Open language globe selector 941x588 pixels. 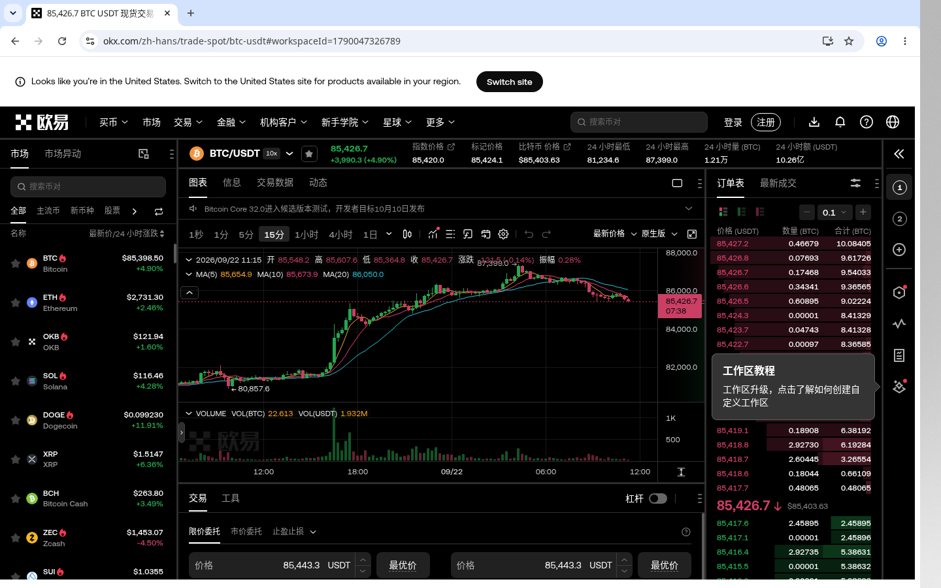[x=893, y=122]
